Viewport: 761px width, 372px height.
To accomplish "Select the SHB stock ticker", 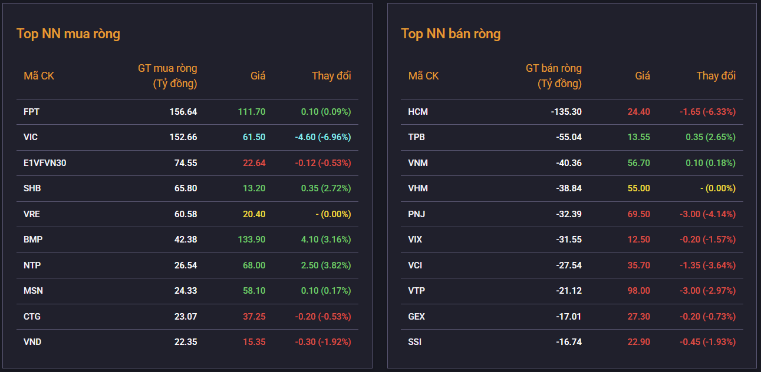I will tap(32, 188).
